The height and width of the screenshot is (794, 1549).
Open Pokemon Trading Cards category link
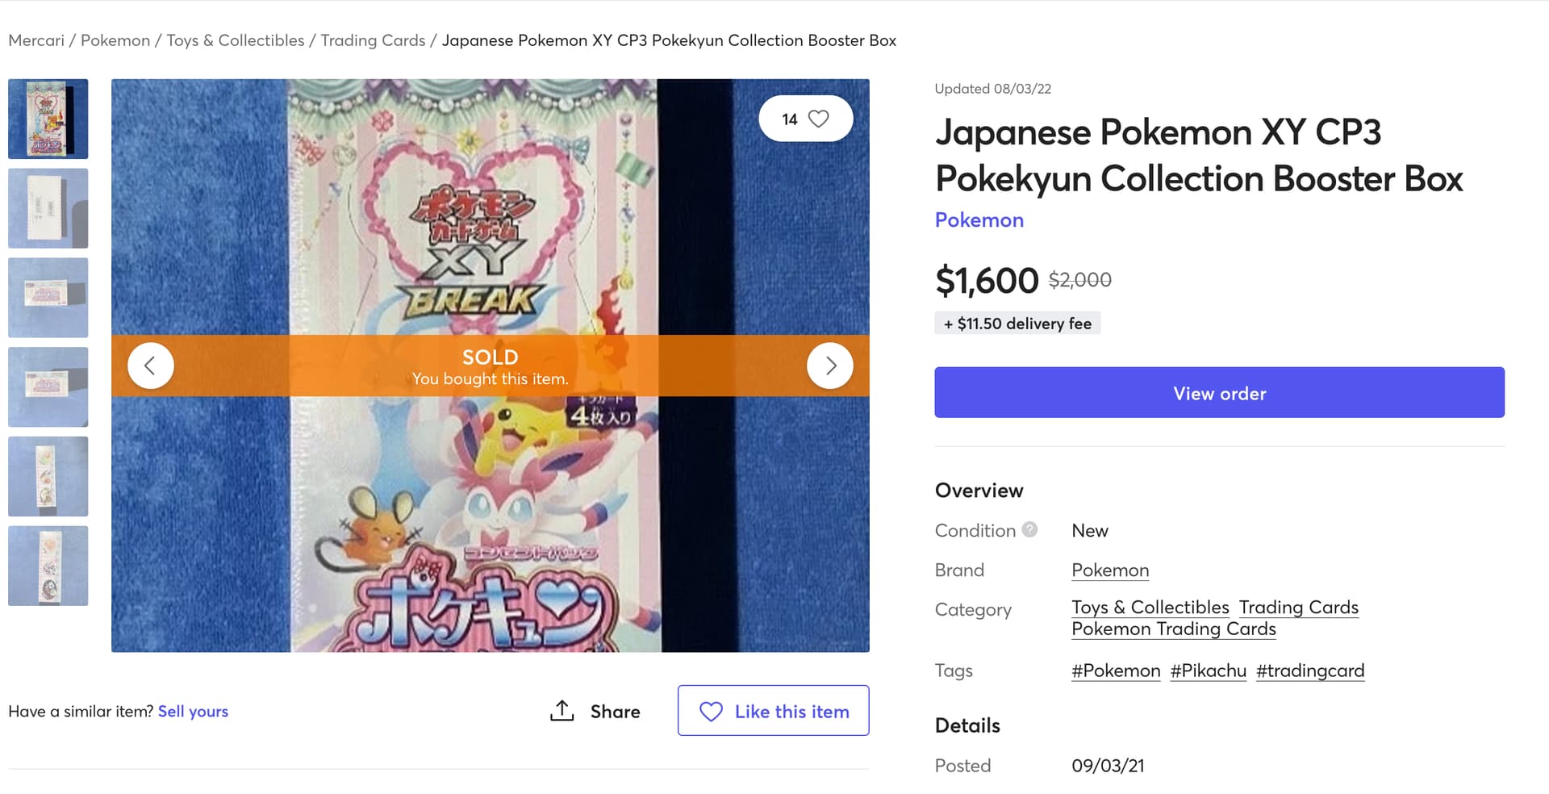click(x=1173, y=629)
